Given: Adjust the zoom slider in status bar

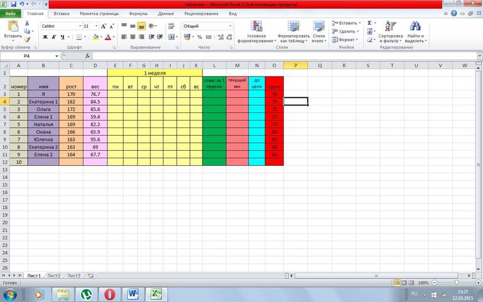Looking at the screenshot, I should pyautogui.click(x=454, y=283).
